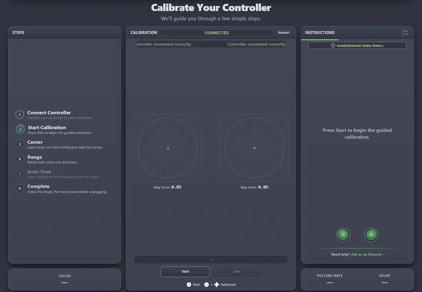This screenshot has width=422, height=292.
Task: Click the step 2 circle icon
Action: pyautogui.click(x=20, y=129)
